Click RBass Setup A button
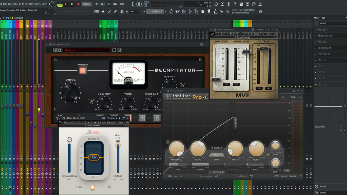Viewport: 347px width, 195px height. (112, 122)
